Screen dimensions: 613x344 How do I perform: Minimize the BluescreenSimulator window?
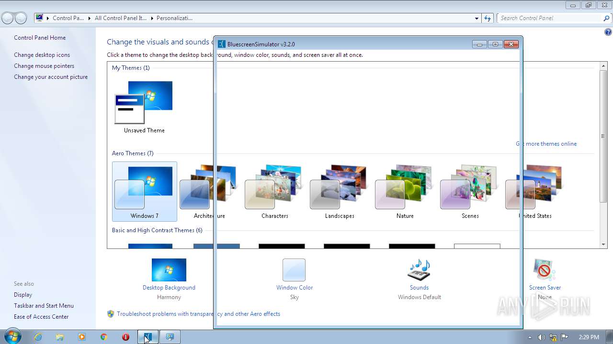[479, 44]
